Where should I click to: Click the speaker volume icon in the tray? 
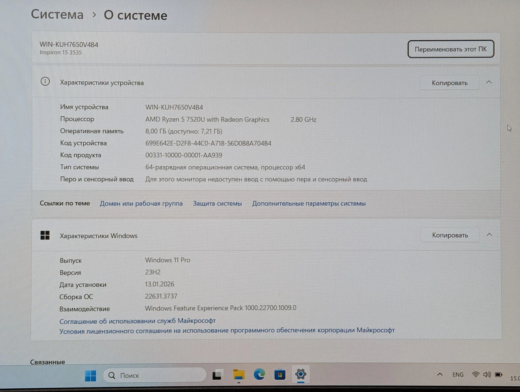pyautogui.click(x=487, y=375)
